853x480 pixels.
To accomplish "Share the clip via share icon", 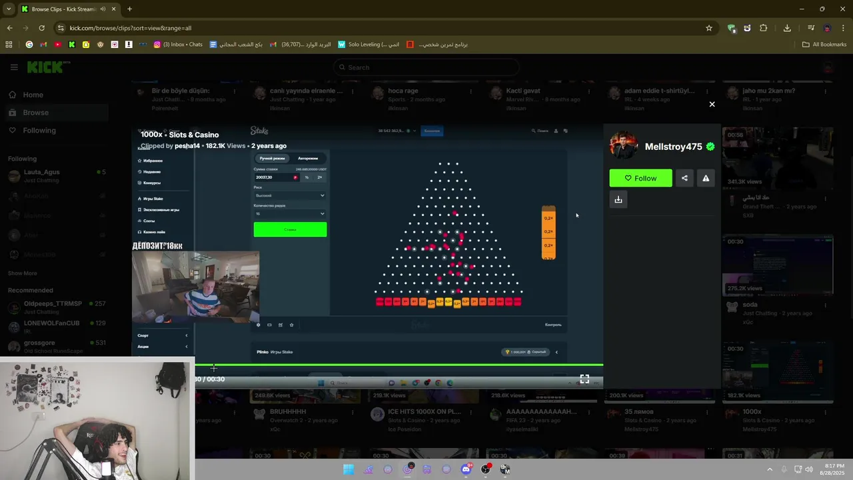I will tap(684, 178).
